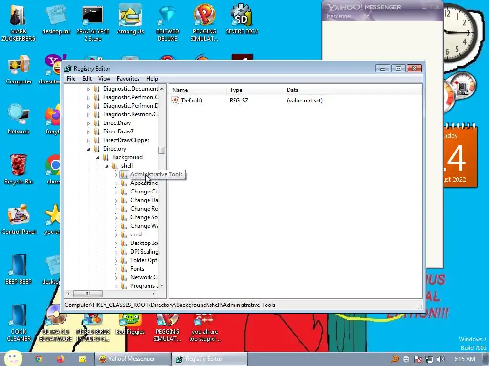Screen dimensions: 489x366
Task: Click the Start button on taskbar
Action: click(13, 358)
